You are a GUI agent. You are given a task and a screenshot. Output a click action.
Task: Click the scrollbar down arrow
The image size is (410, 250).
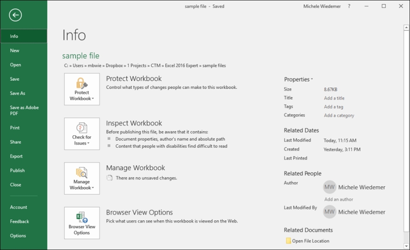point(406,246)
